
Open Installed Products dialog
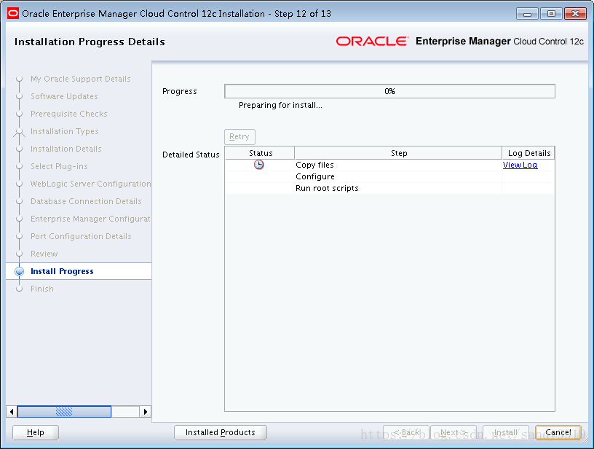221,432
